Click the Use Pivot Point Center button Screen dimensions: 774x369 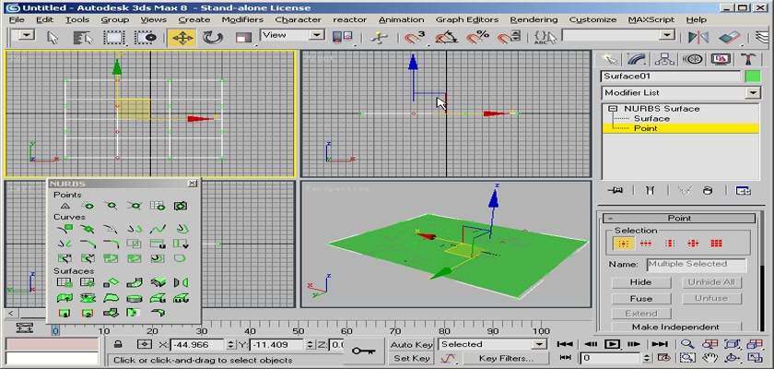pos(342,38)
